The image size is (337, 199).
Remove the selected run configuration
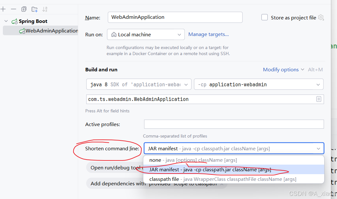pos(13,9)
